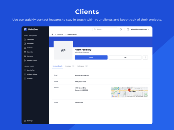Open the Settings gear icon
Viewport: 174px width, 130px height.
coord(25,121)
